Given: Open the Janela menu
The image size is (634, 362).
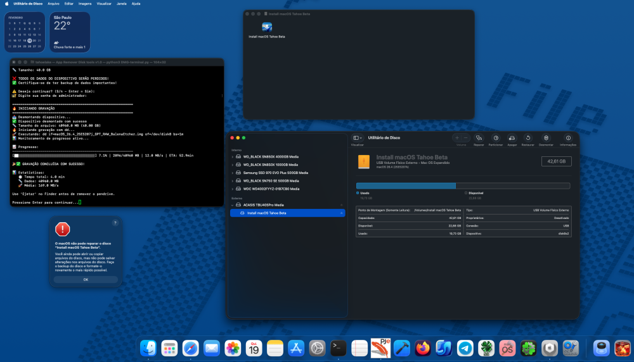Looking at the screenshot, I should point(121,4).
